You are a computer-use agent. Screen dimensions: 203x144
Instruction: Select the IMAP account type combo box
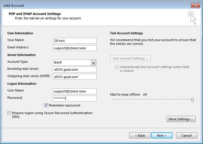[72, 62]
